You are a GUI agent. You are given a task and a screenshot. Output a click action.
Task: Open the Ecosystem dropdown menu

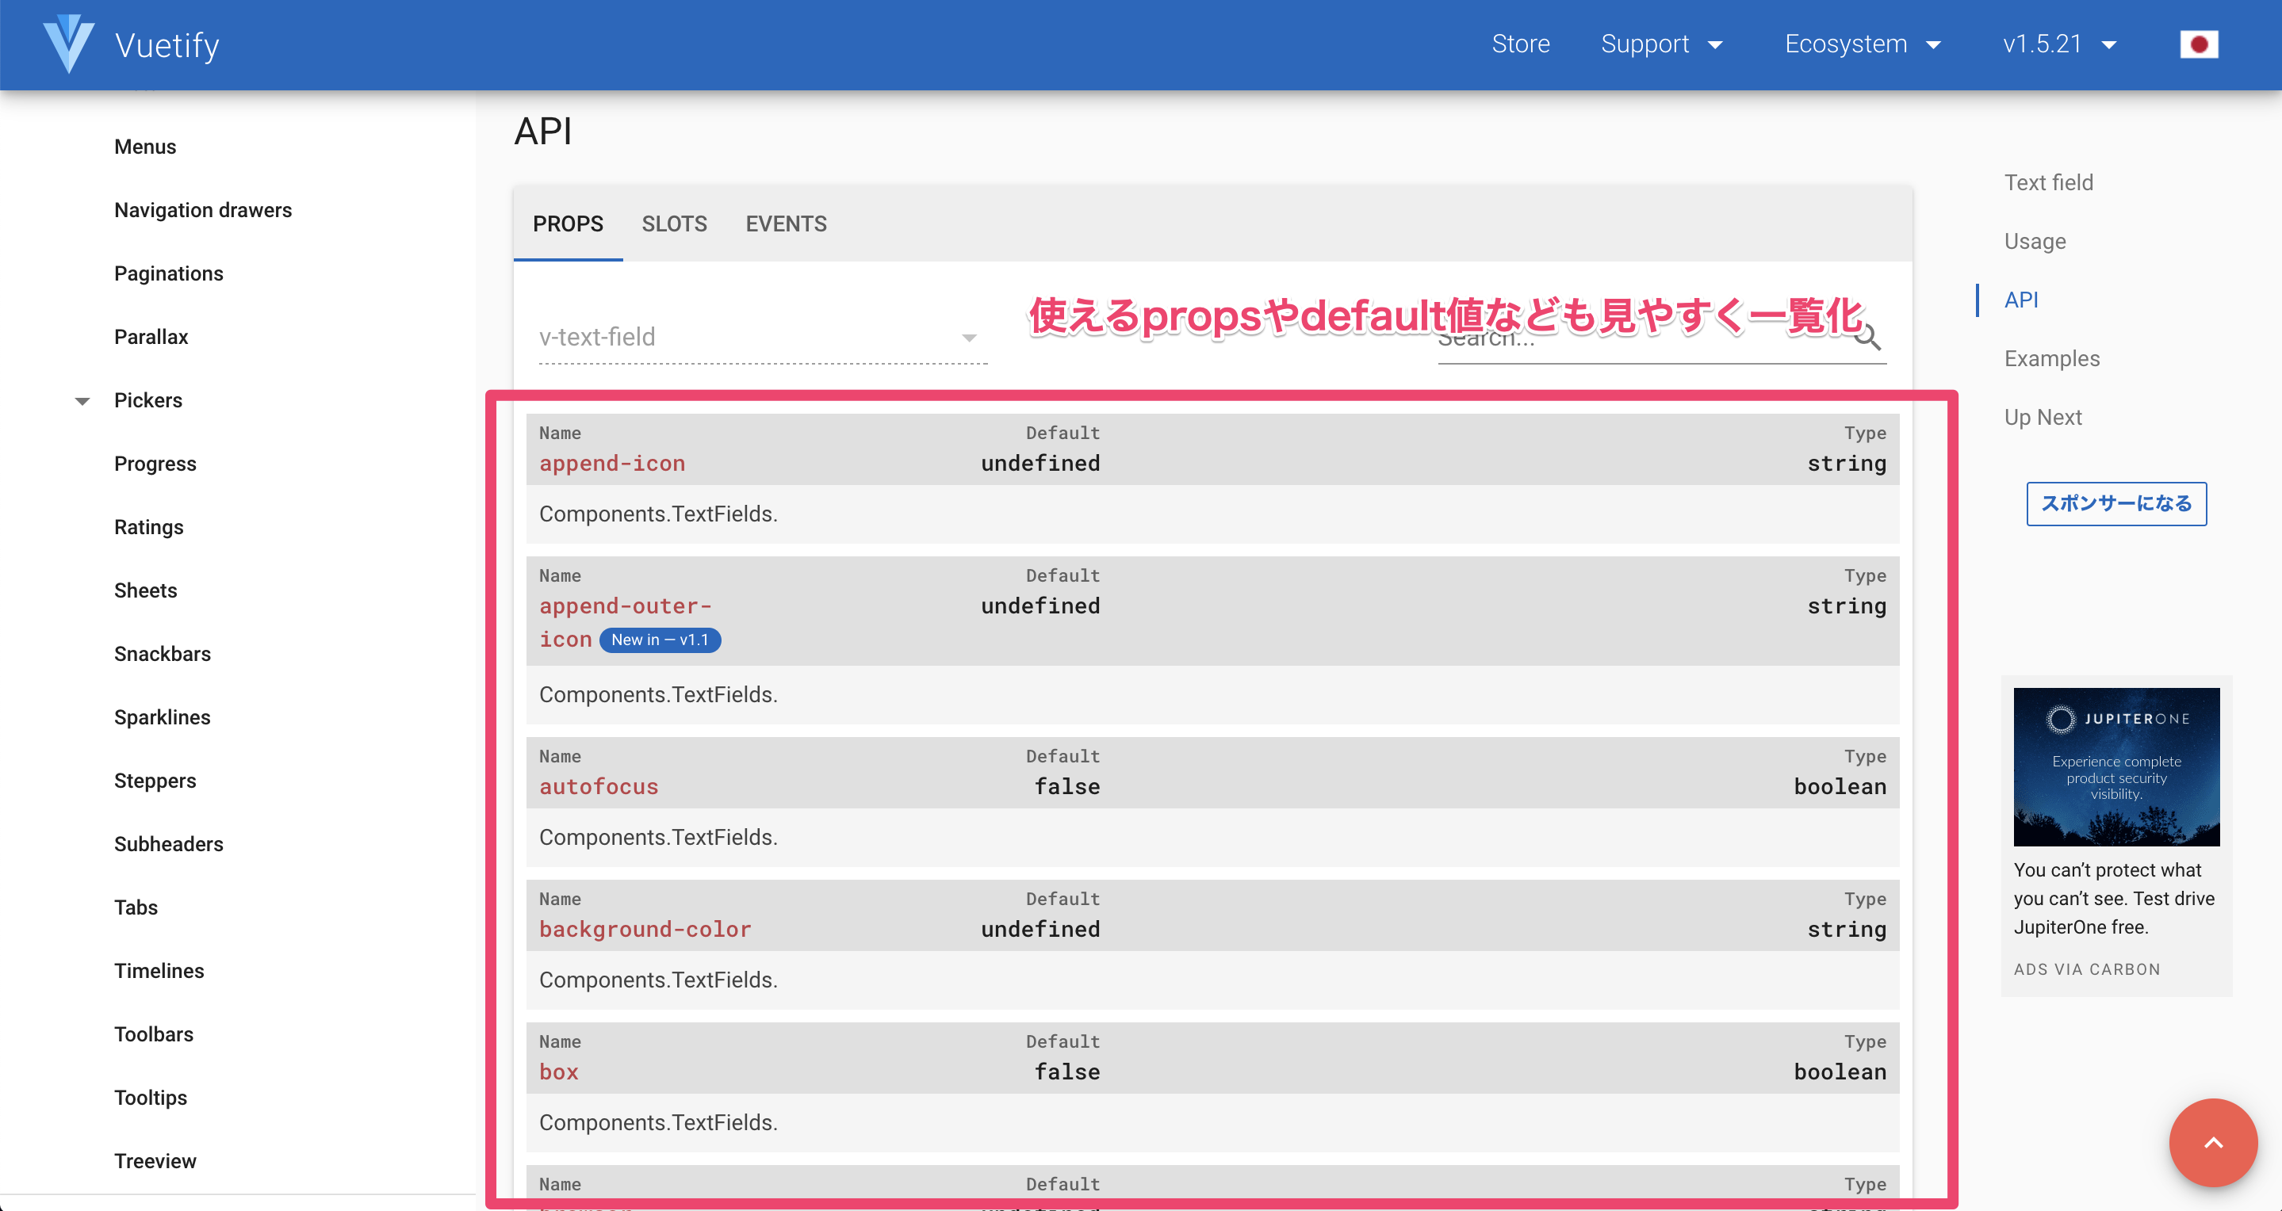1862,44
